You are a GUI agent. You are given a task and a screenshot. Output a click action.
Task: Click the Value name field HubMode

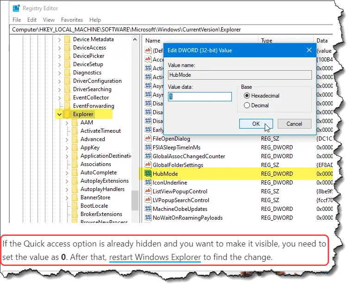coord(240,75)
